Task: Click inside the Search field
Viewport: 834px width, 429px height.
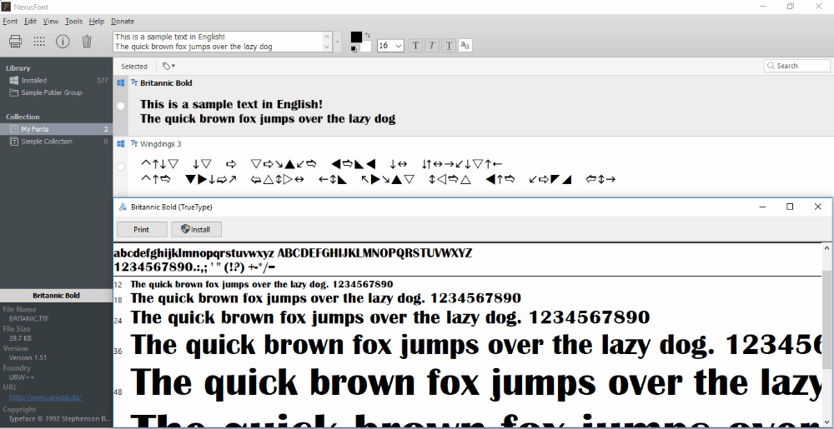Action: [x=796, y=66]
